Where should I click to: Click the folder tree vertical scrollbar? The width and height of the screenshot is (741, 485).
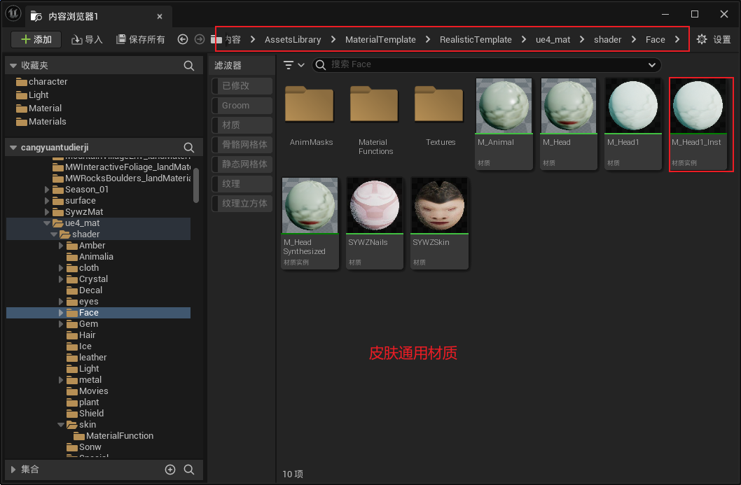(x=196, y=185)
